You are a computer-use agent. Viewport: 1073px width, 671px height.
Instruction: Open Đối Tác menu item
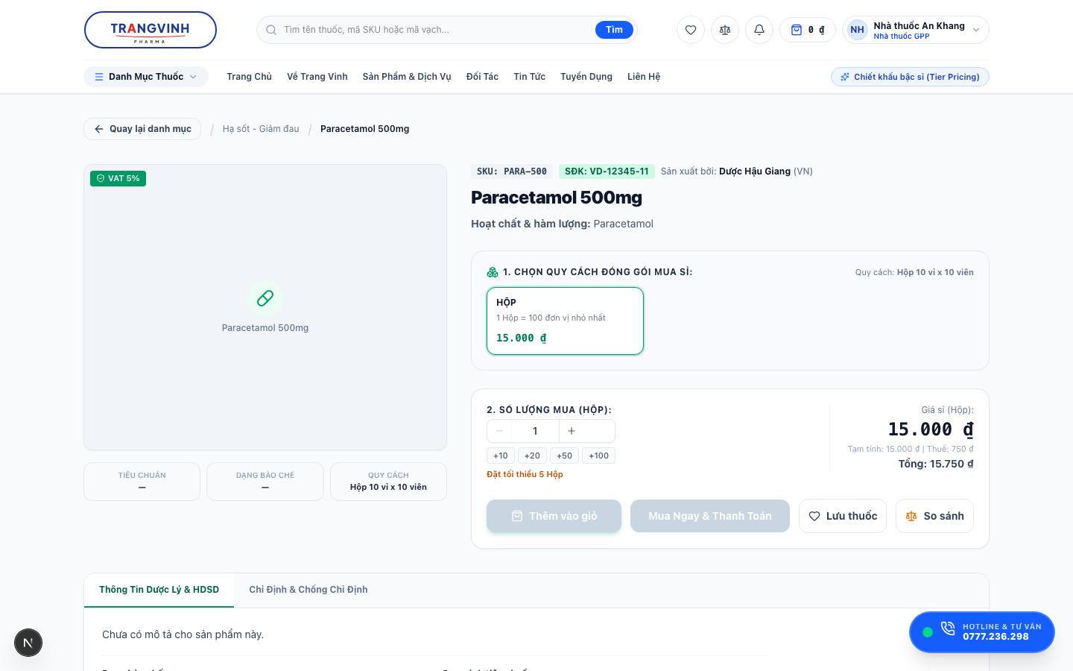coord(482,77)
